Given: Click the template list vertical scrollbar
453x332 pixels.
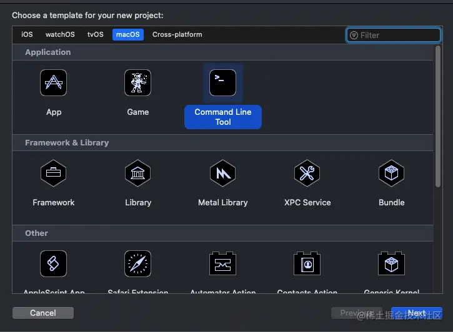Looking at the screenshot, I should coord(438,117).
